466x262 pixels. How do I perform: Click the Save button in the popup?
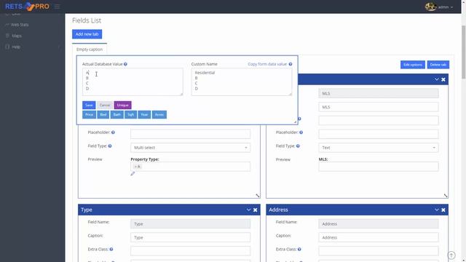(x=89, y=105)
